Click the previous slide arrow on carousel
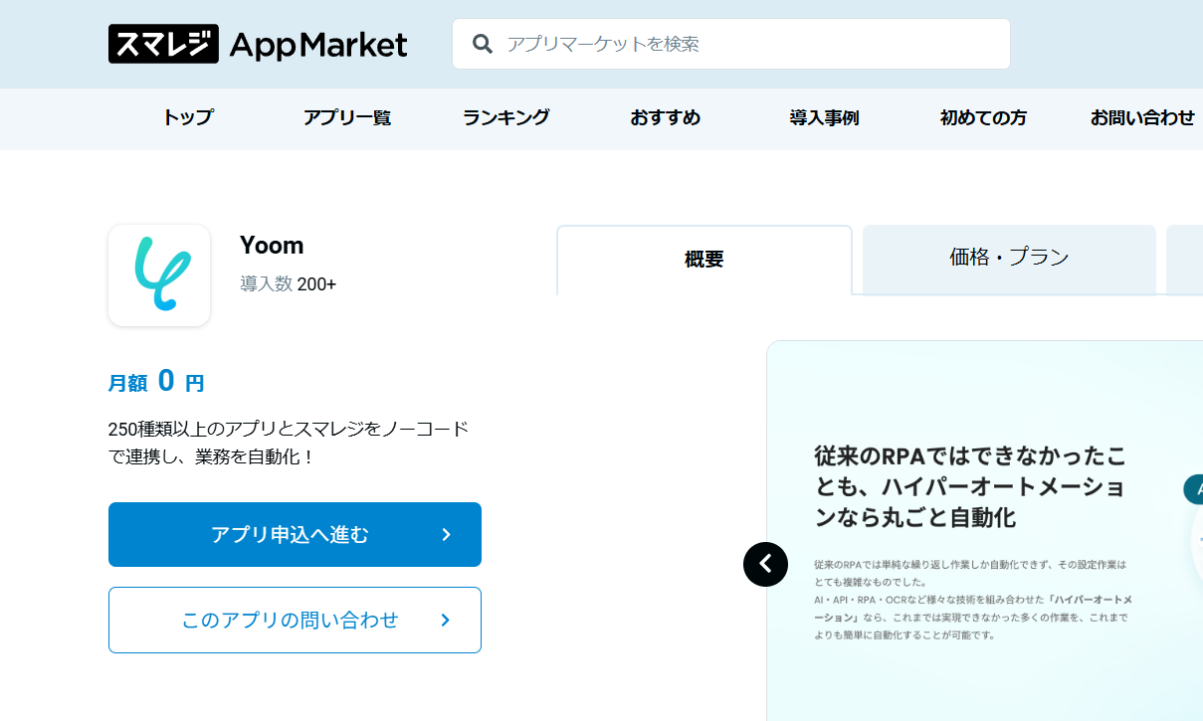This screenshot has width=1203, height=721. pos(765,564)
